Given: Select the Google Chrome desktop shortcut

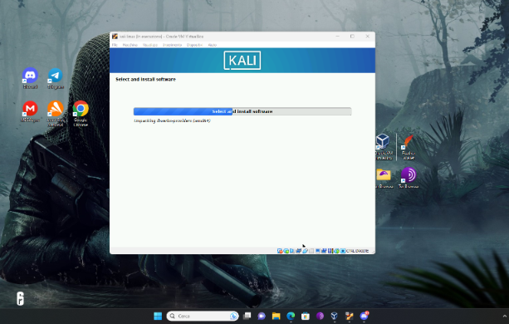Looking at the screenshot, I should [81, 113].
